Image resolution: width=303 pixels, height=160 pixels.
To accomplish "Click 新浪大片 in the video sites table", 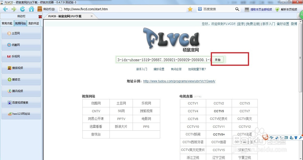I will (x=121, y=127).
